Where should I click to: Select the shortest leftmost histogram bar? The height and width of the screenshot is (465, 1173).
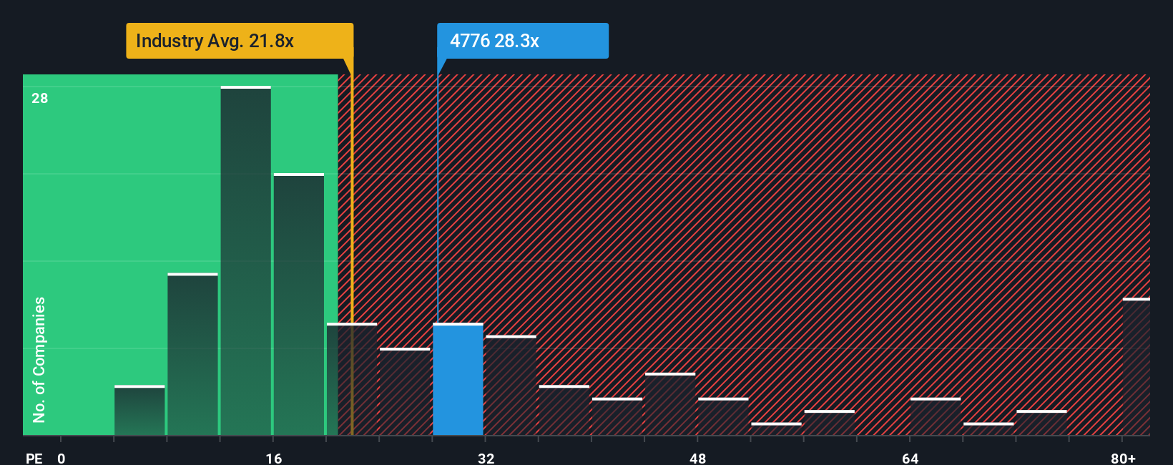pyautogui.click(x=139, y=410)
